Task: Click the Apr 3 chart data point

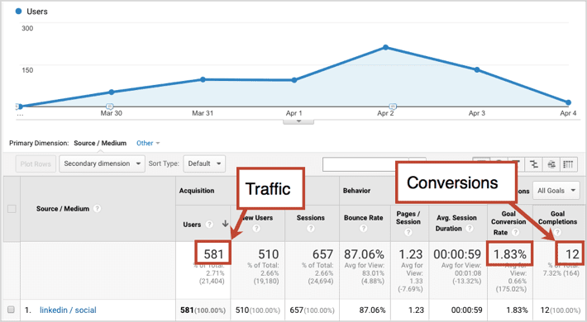Action: click(477, 70)
